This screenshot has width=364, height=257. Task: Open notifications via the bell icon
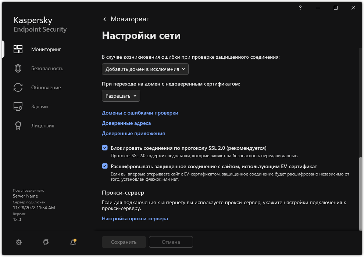(x=72, y=242)
